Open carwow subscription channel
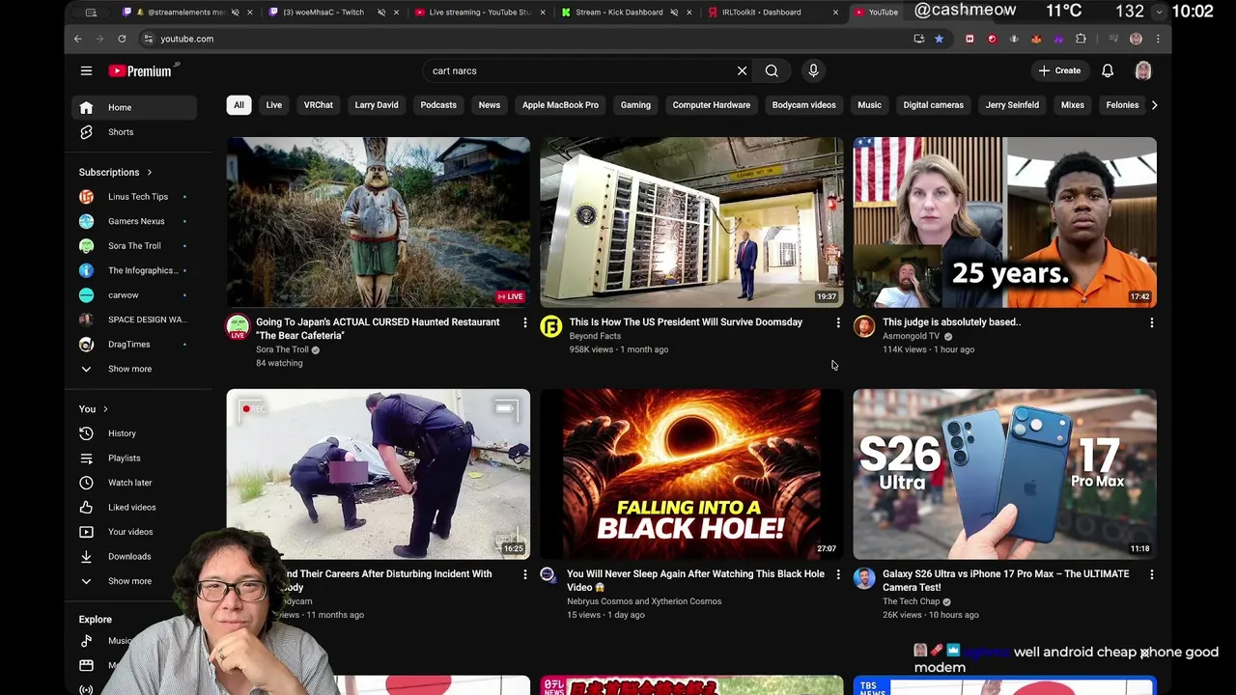 click(134, 295)
